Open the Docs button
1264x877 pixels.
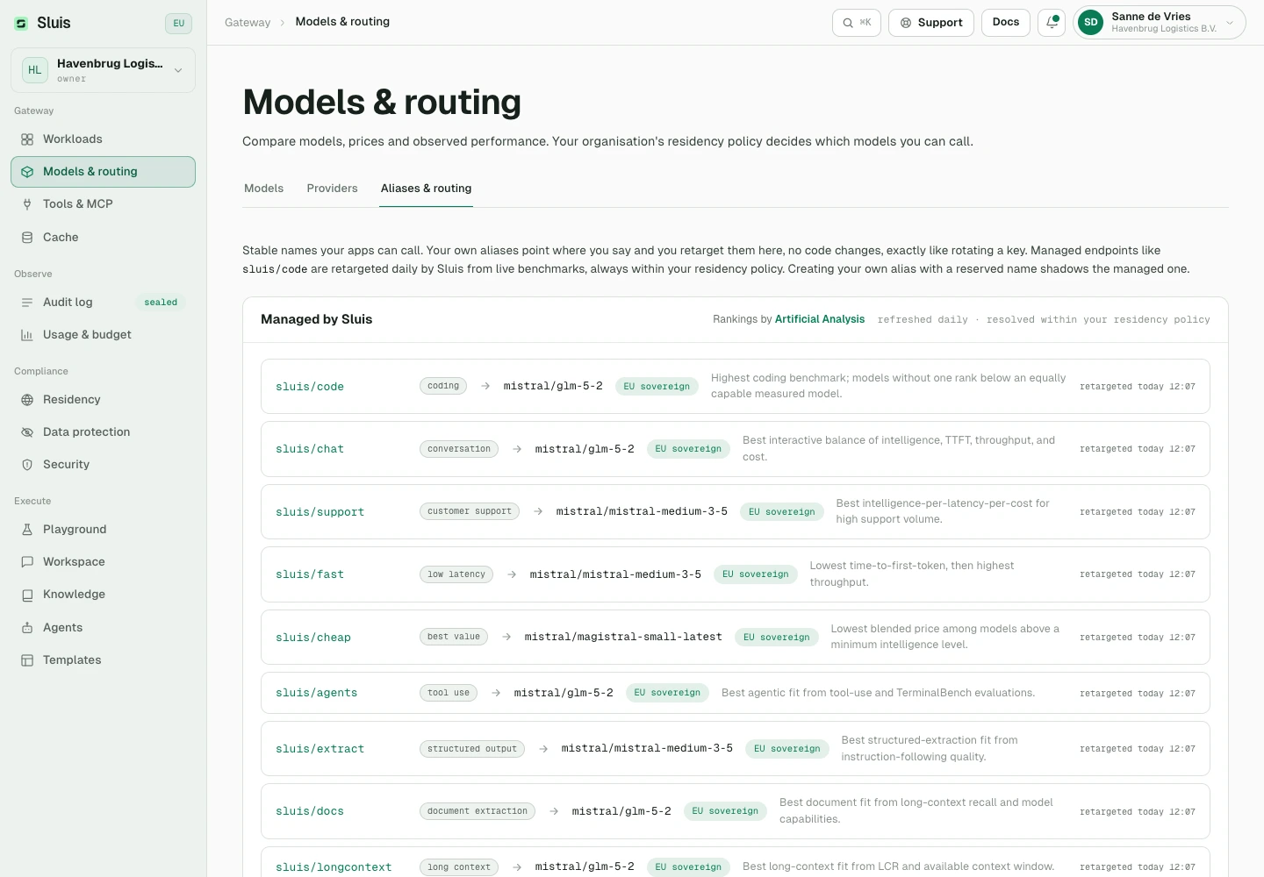1006,23
